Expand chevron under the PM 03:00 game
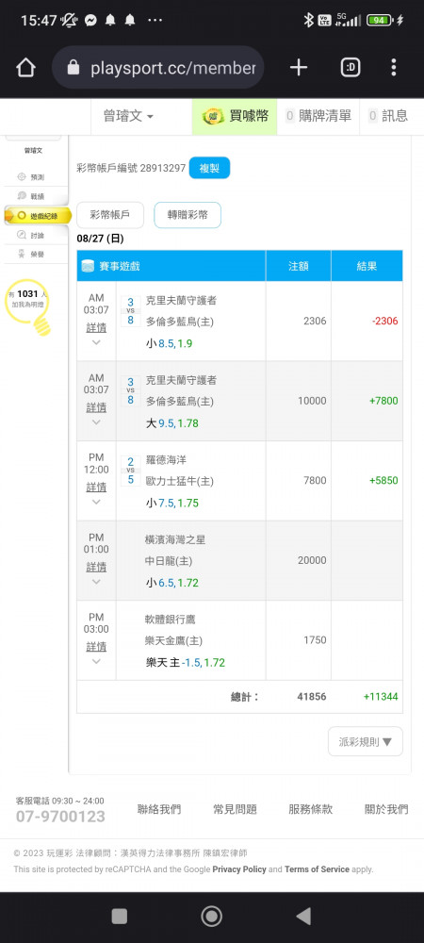 [96, 662]
